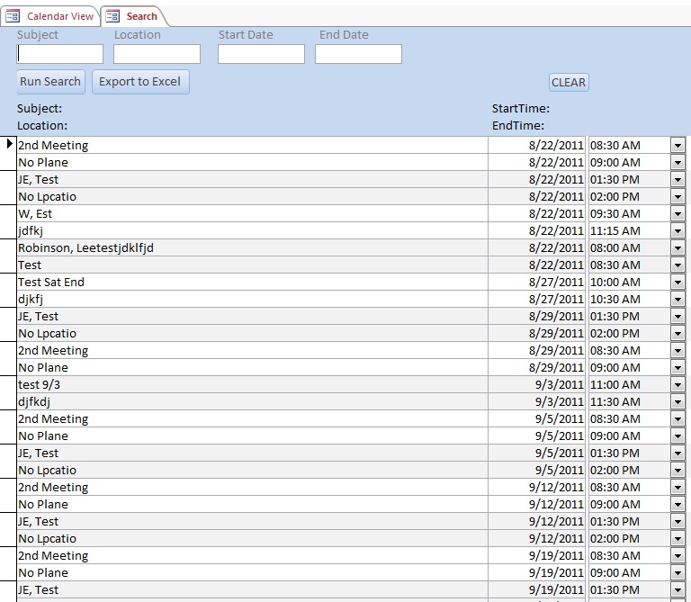The height and width of the screenshot is (602, 691).
Task: Open time dropdown in Robinson, Leetestjdklfjd row
Action: [x=678, y=247]
